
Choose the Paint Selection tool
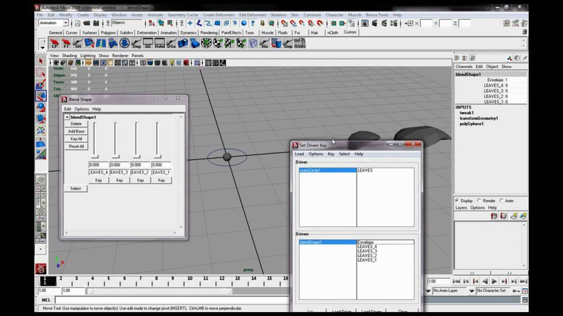click(x=41, y=84)
